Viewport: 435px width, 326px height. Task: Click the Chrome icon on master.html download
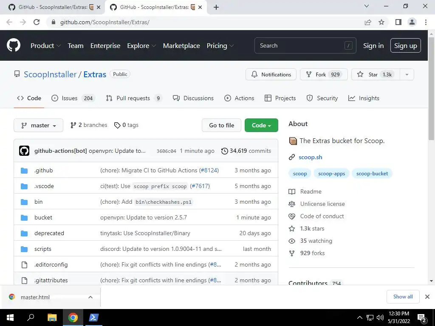(11, 297)
